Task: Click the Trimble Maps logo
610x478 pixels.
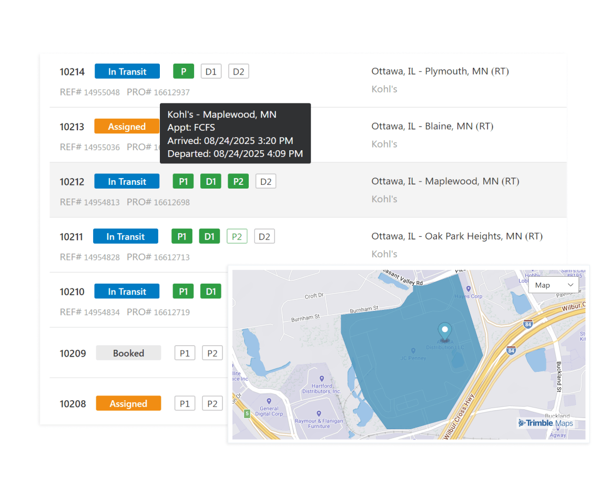Action: click(545, 423)
